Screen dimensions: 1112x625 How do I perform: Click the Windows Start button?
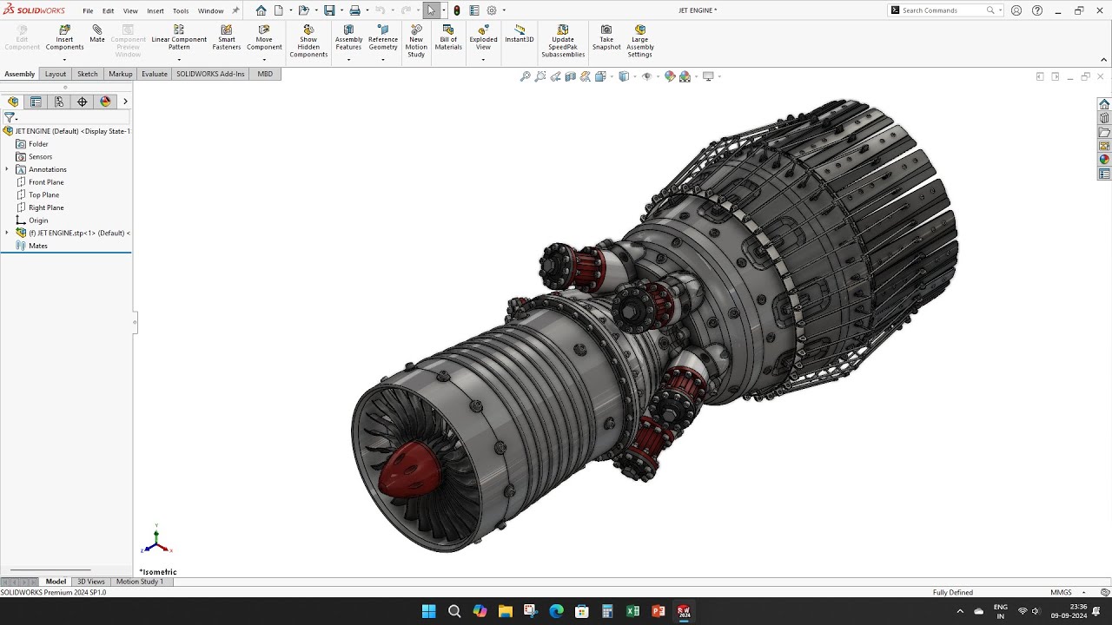428,611
